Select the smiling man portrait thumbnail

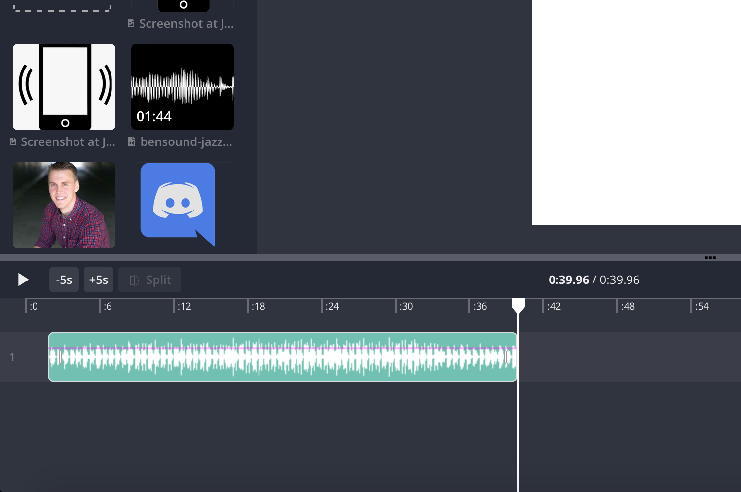(64, 205)
